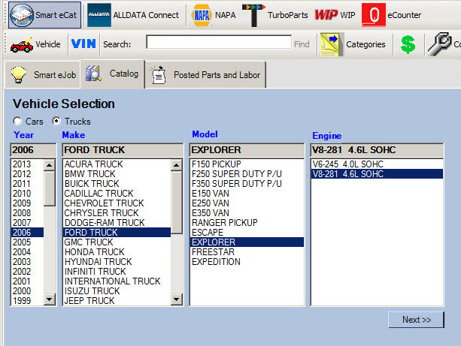
Task: Click the Search text input field
Action: click(218, 43)
